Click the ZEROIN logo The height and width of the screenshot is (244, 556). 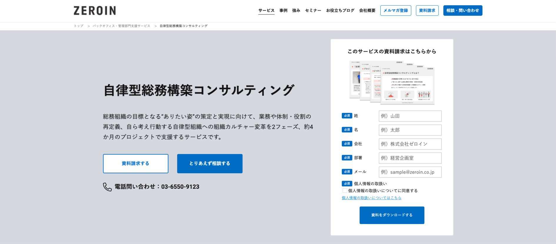[95, 11]
